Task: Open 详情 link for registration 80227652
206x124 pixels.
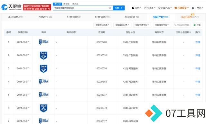Action: [198, 82]
